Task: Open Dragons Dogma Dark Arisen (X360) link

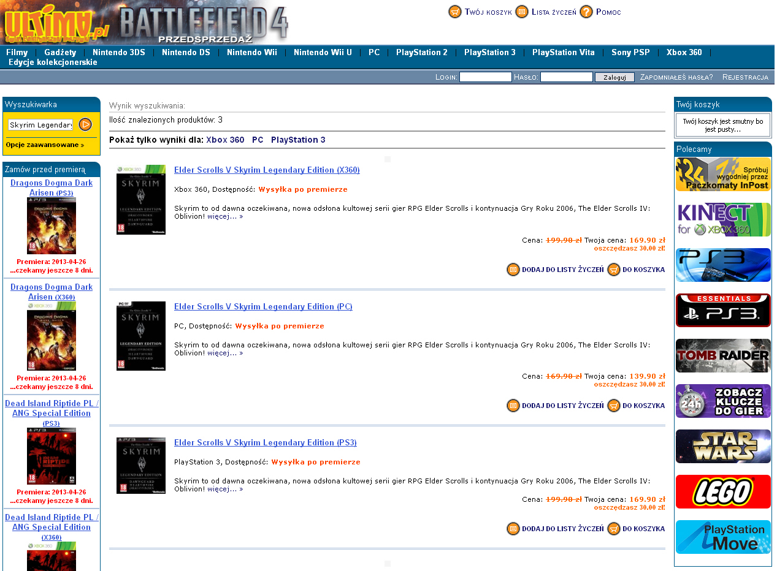Action: pos(52,292)
